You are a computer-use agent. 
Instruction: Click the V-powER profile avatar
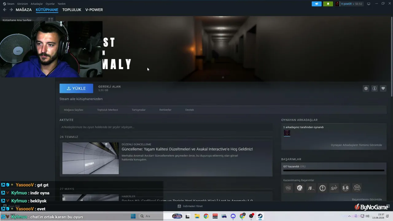pos(337,4)
